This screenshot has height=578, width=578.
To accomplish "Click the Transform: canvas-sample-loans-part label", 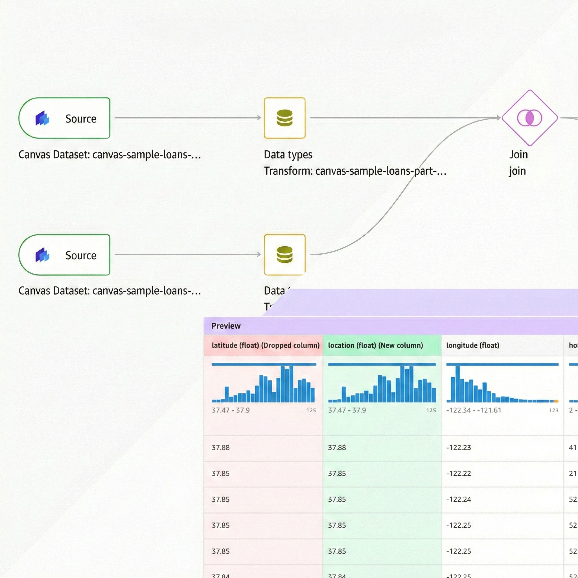I will (x=355, y=171).
